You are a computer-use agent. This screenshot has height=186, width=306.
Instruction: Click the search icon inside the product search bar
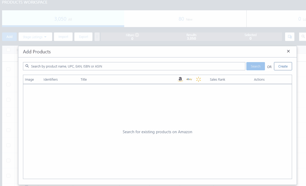point(27,66)
